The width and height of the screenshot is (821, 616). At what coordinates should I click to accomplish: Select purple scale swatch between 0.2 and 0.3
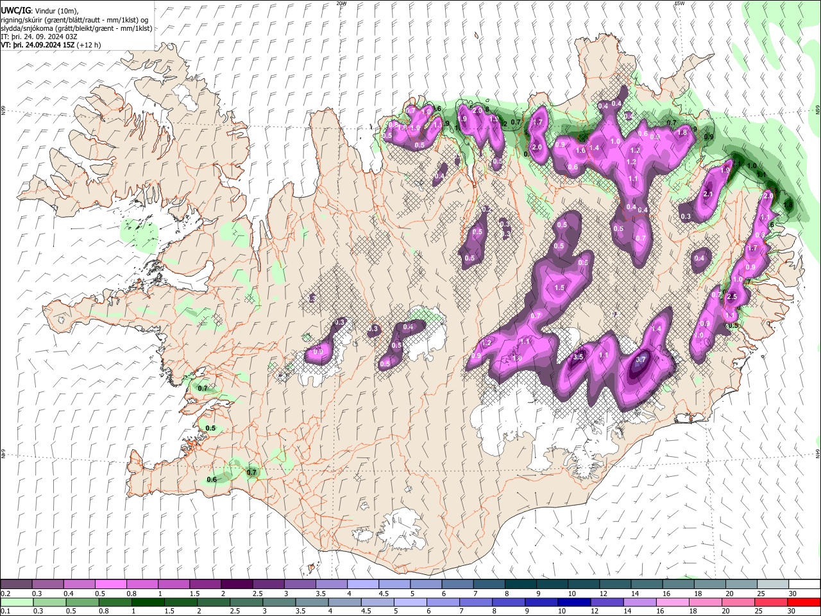tap(16, 584)
